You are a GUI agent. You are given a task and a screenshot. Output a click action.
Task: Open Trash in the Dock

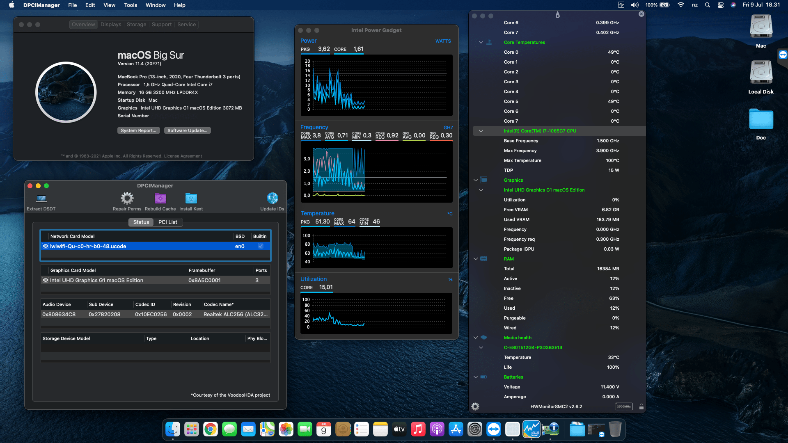[x=615, y=429]
